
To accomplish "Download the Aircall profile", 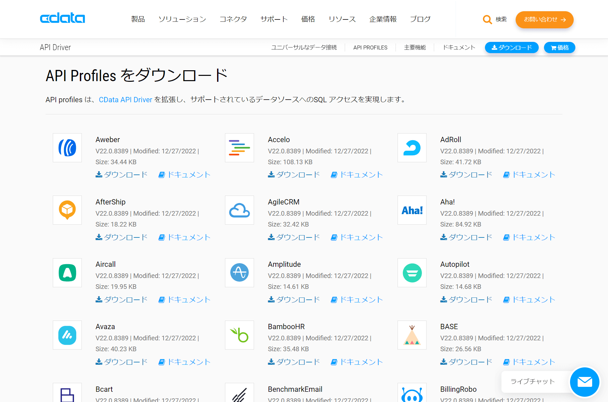I will (121, 299).
